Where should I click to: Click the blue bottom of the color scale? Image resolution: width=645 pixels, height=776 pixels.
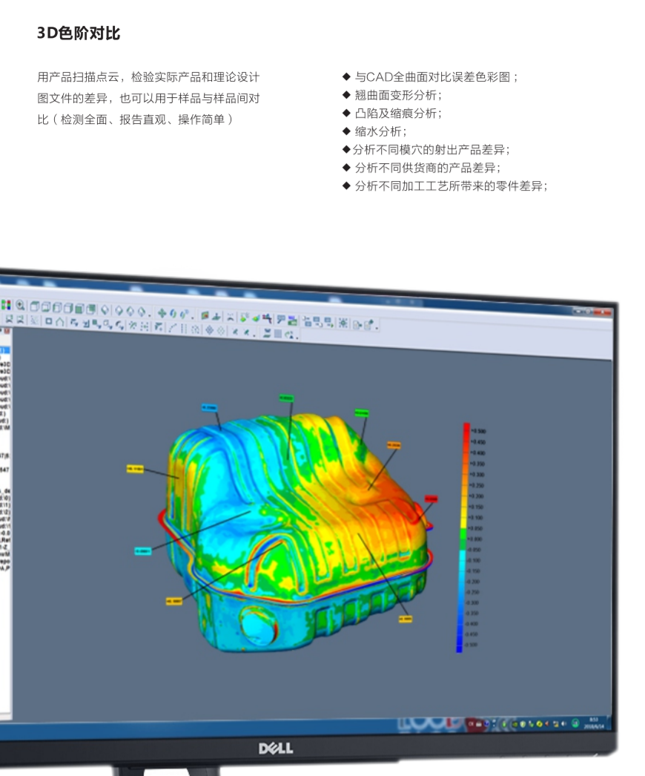[x=459, y=647]
